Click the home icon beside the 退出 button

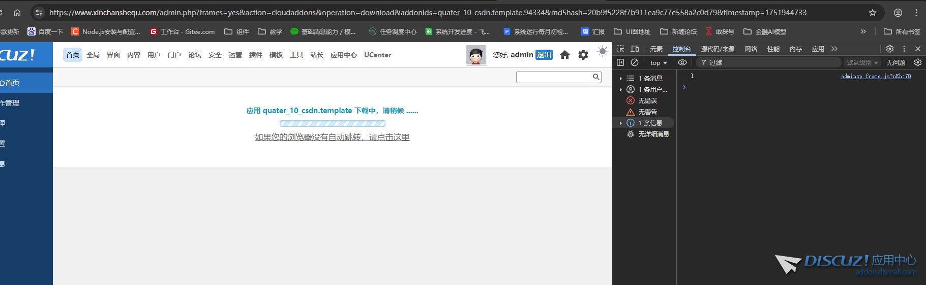[x=564, y=55]
